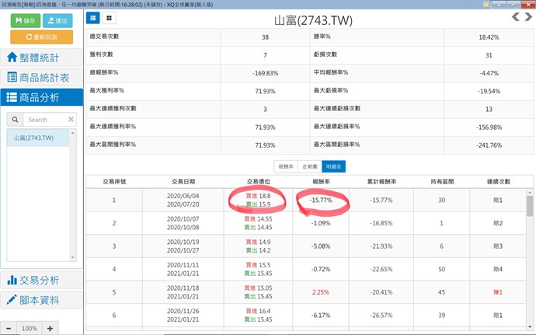
Task: Click the 最大區間虧損率% value -241.76%
Action: pyautogui.click(x=489, y=145)
